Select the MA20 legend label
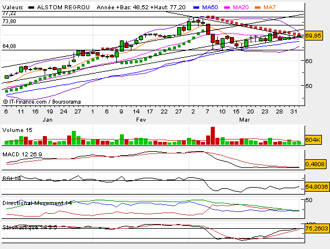This screenshot has height=249, width=330. pyautogui.click(x=241, y=8)
